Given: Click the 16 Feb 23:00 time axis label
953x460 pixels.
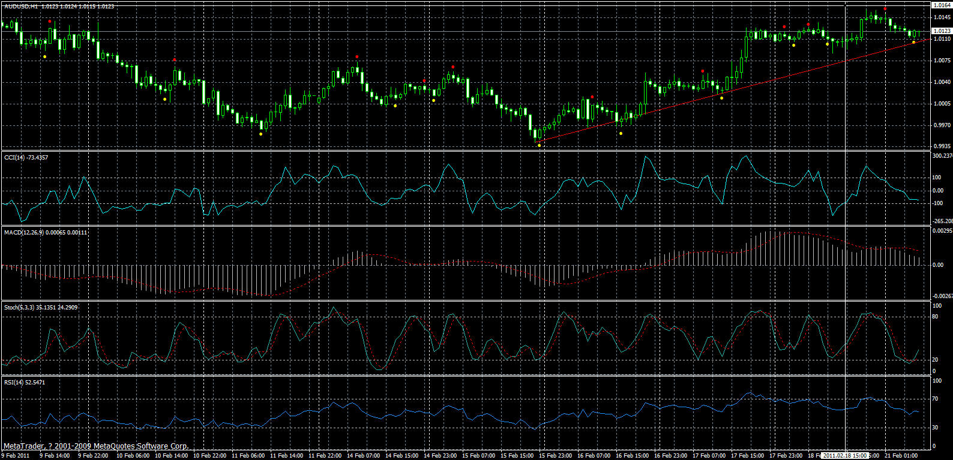Looking at the screenshot, I should pos(670,456).
